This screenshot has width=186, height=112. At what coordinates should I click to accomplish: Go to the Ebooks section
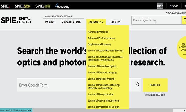[116, 22]
